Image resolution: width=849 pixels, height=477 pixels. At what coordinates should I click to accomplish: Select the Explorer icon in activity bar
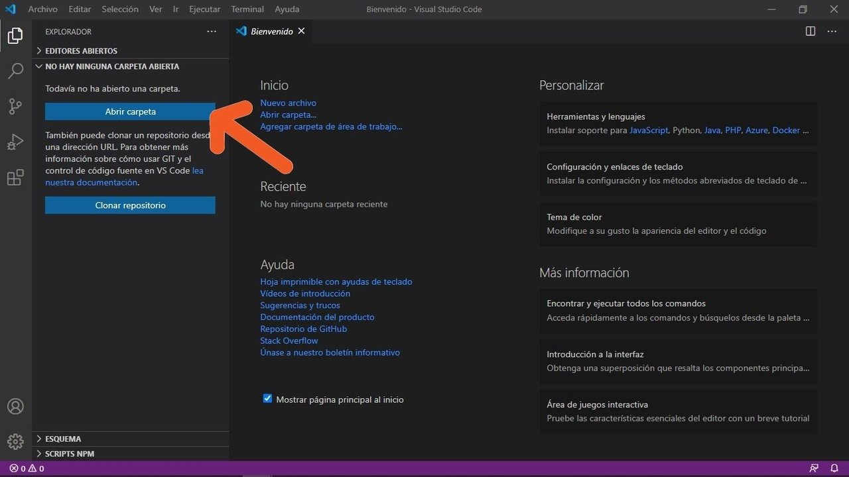pyautogui.click(x=15, y=36)
